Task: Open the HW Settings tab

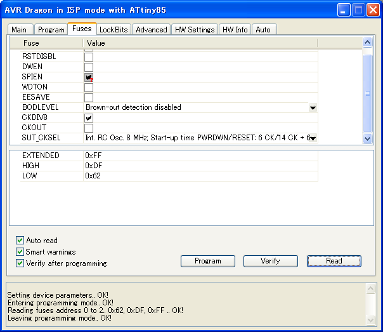Action: click(x=195, y=30)
